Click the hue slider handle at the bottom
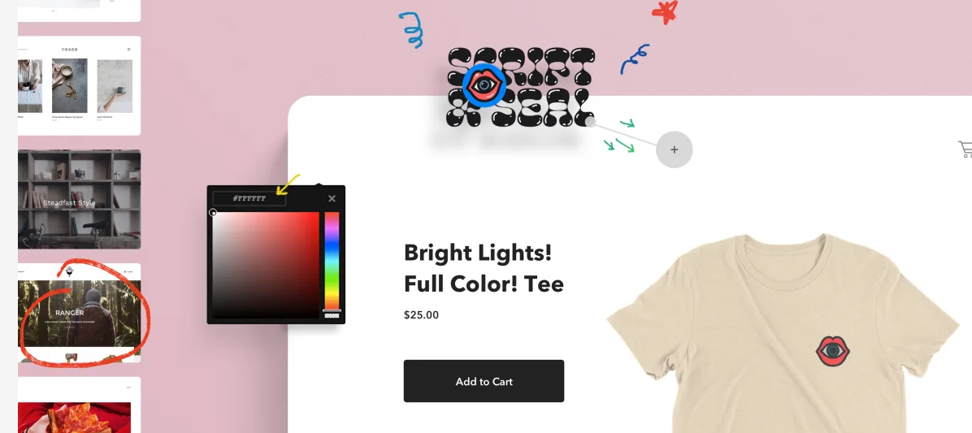972x433 pixels. click(x=332, y=310)
